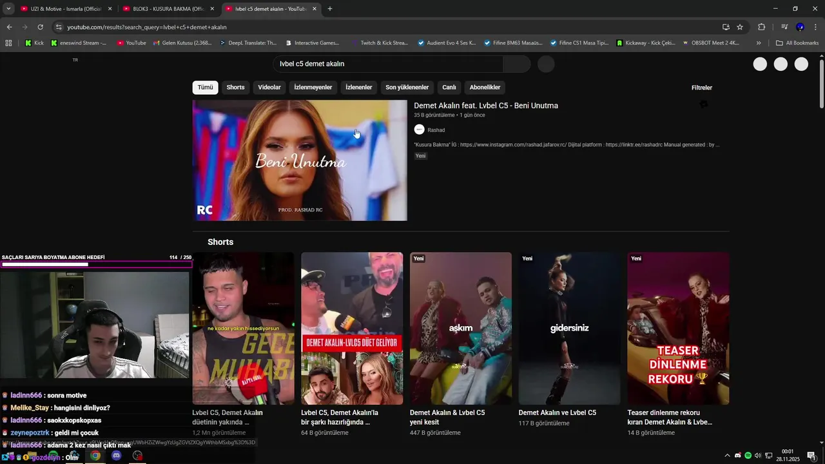Select the Abonelikler filter chip

[x=485, y=88]
